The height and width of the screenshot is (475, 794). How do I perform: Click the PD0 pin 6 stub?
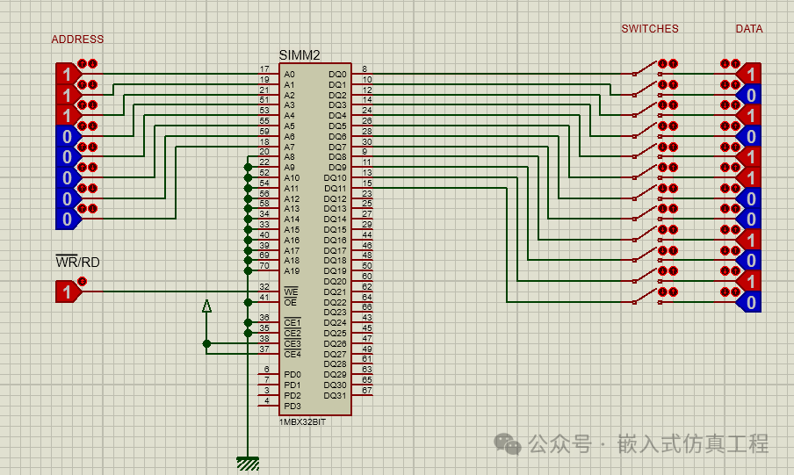click(268, 374)
